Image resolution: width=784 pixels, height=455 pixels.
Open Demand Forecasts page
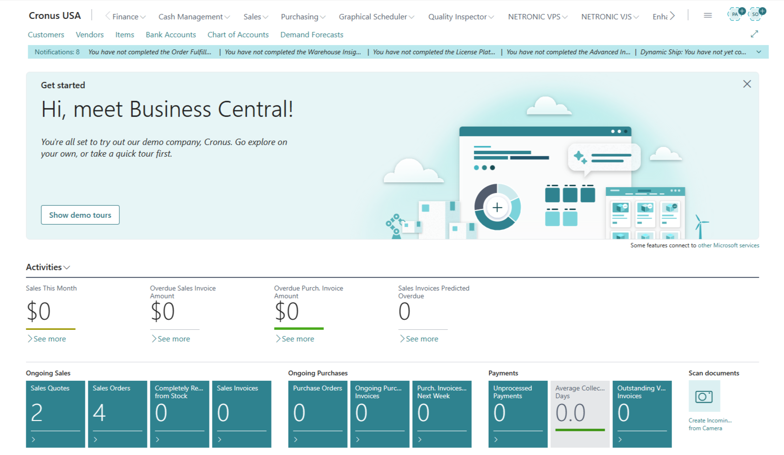(312, 35)
